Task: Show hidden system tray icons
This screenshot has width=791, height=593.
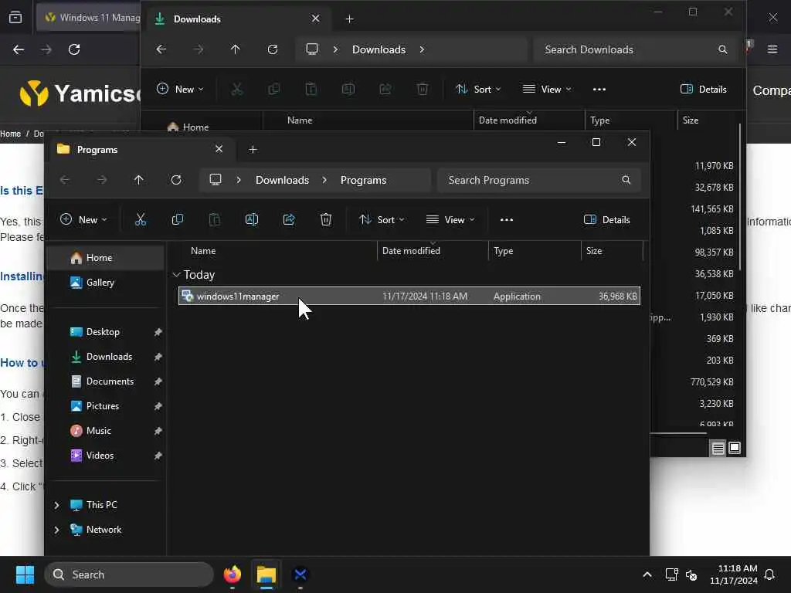Action: pyautogui.click(x=647, y=574)
